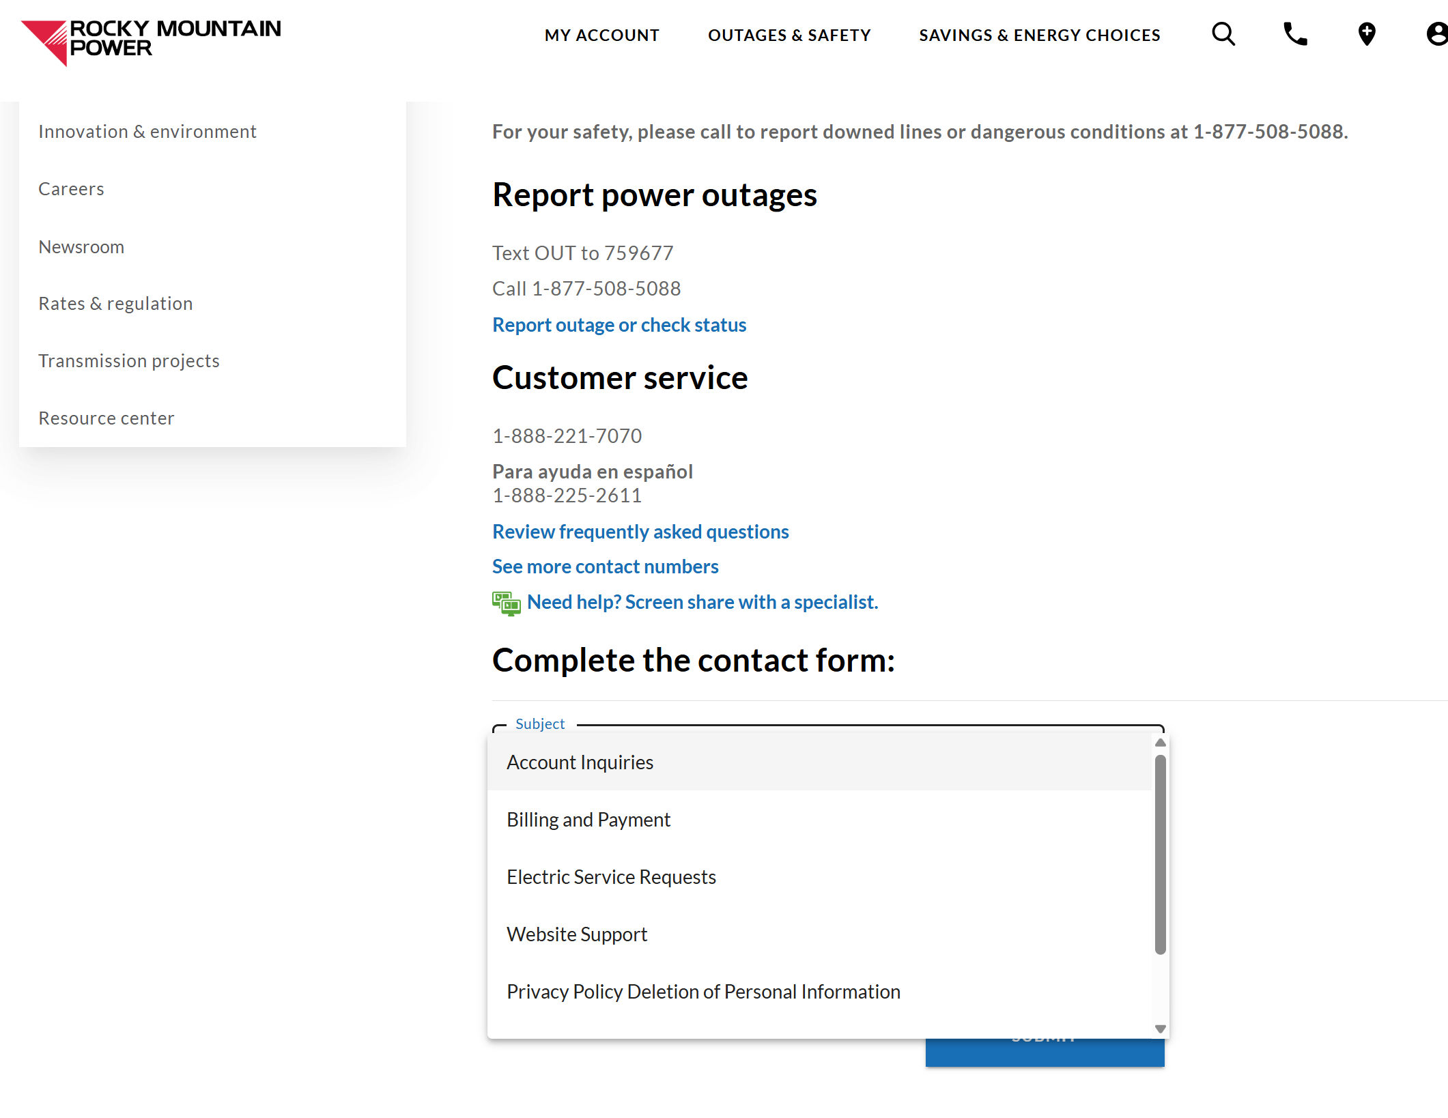Click the Customer service heading
1448x1118 pixels.
tap(620, 378)
